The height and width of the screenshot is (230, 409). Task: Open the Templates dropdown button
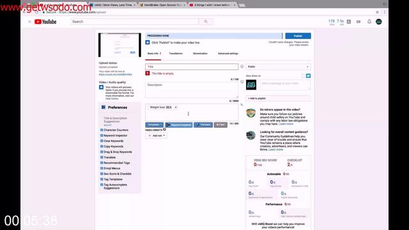tap(155, 125)
